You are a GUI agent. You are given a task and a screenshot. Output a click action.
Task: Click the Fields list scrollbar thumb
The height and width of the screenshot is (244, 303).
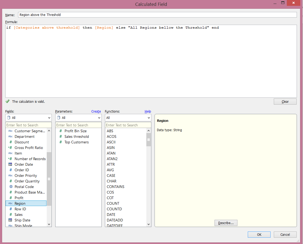pos(49,179)
